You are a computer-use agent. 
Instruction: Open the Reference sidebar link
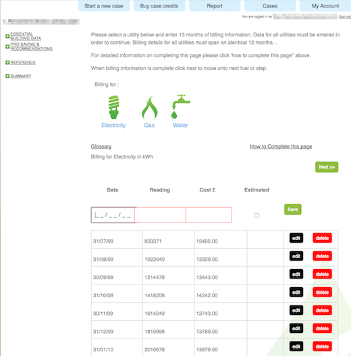pyautogui.click(x=23, y=63)
